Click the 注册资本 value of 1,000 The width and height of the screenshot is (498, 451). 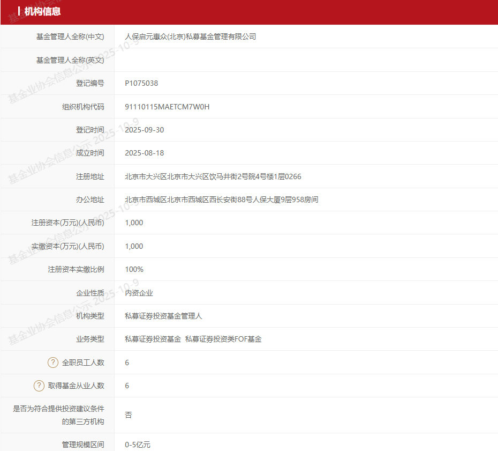click(134, 223)
